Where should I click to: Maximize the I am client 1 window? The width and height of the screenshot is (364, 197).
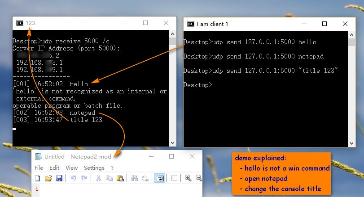pyautogui.click(x=325, y=24)
